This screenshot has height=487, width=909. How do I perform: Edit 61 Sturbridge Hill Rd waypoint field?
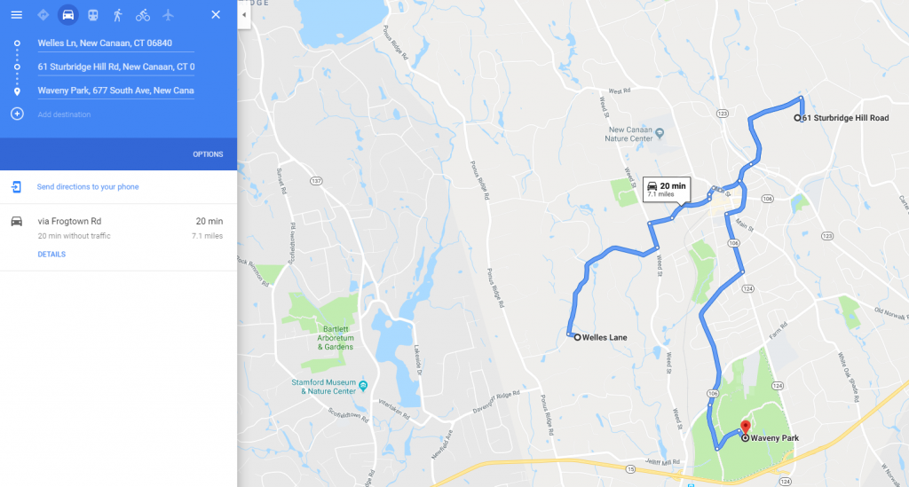pos(116,67)
